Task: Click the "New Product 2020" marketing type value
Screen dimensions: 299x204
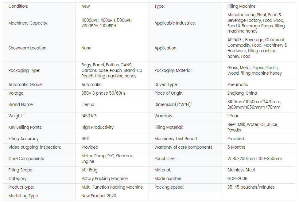Action: coord(99,196)
